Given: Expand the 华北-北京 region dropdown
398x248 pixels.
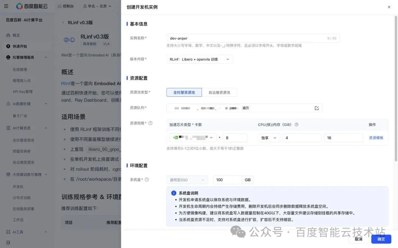Looking at the screenshot, I should 97,6.
